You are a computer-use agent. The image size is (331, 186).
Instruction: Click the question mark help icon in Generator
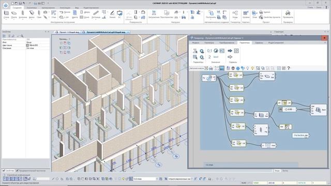[x=289, y=68]
